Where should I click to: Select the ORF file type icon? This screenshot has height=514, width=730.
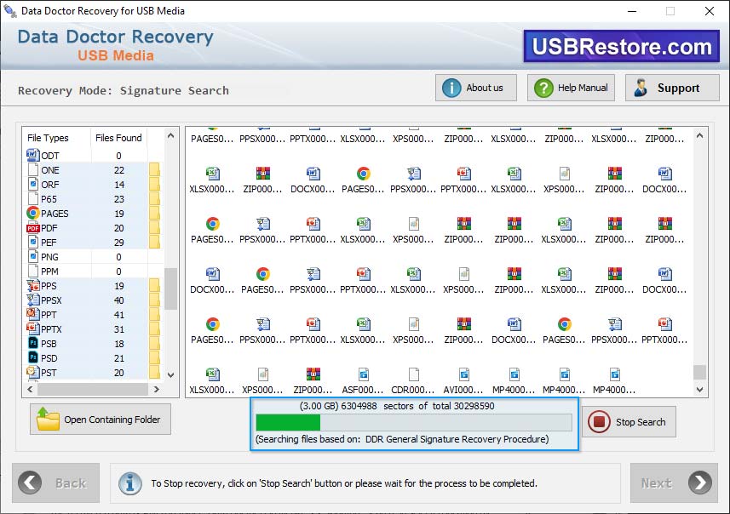pos(32,184)
